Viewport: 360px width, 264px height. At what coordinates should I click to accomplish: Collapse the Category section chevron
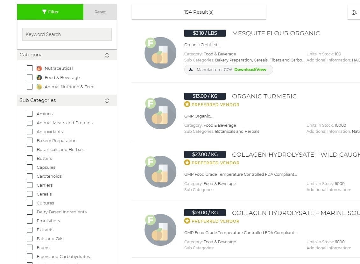tap(107, 55)
